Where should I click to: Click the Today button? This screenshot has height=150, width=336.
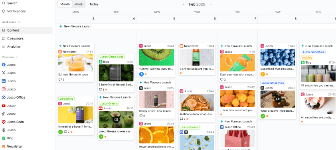[94, 4]
